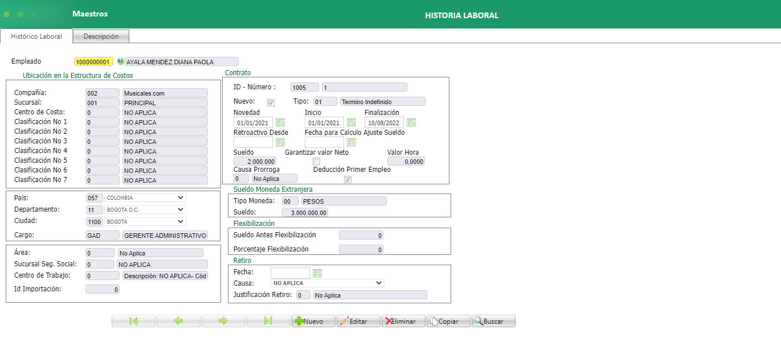Open the Departamento BOGOTA D.C. dropdown
This screenshot has width=781, height=338.
click(x=145, y=210)
